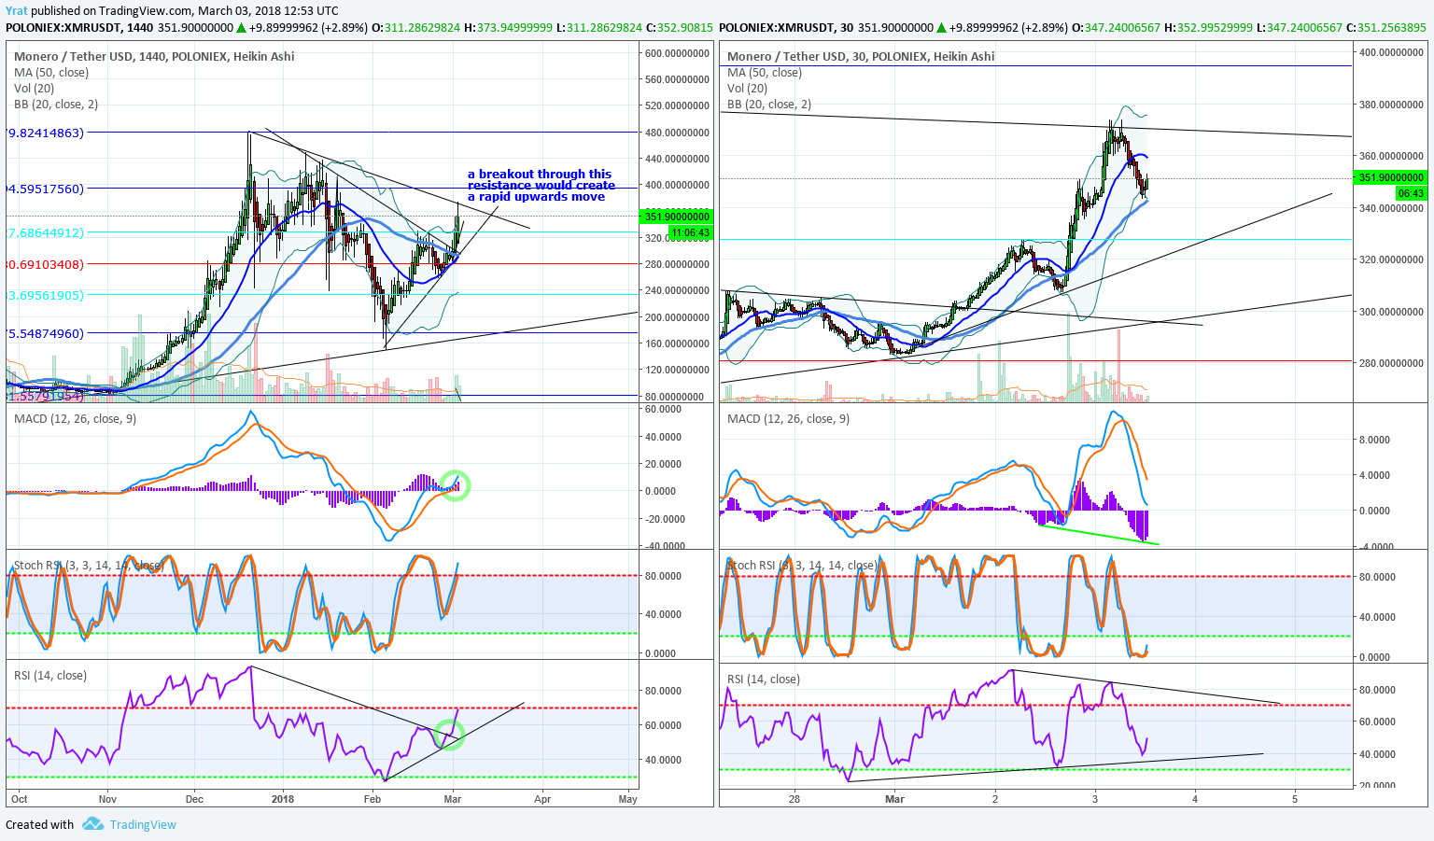Click 28 on the 30-minute chart time axis
The width and height of the screenshot is (1434, 841).
(x=794, y=799)
